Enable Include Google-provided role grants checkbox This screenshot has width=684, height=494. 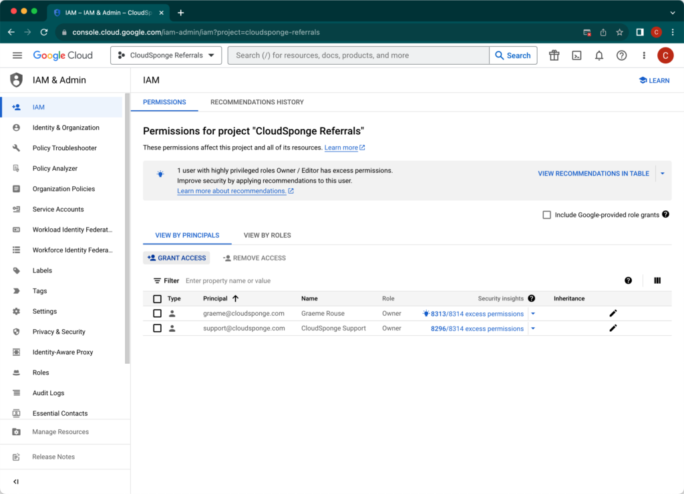pos(546,214)
